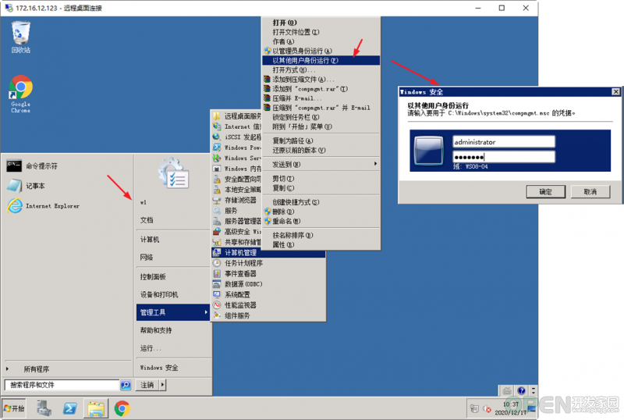The image size is (624, 420).
Task: Open the Recycle Bin desktop icon
Action: 20,37
